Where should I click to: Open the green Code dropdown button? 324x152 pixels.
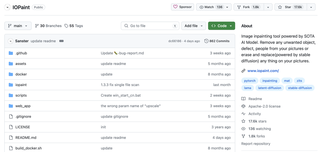click(x=221, y=26)
